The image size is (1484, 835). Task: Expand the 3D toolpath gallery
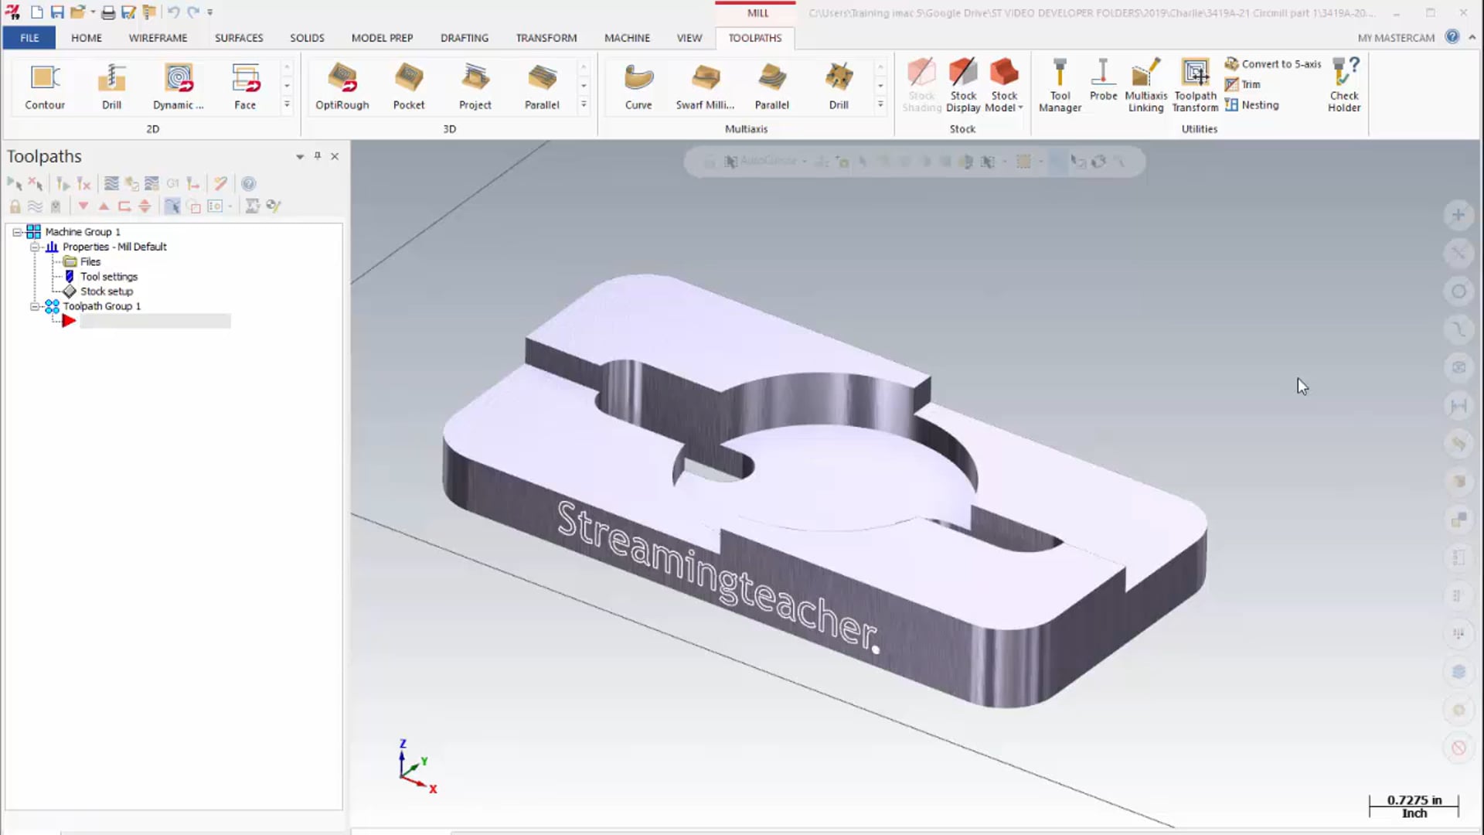tap(584, 104)
